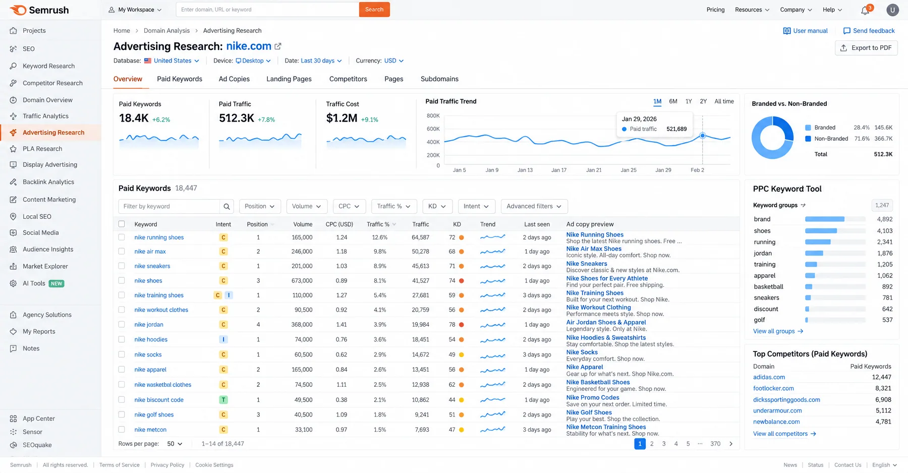Click the Filter by keyword input field
The image size is (908, 473).
[169, 206]
